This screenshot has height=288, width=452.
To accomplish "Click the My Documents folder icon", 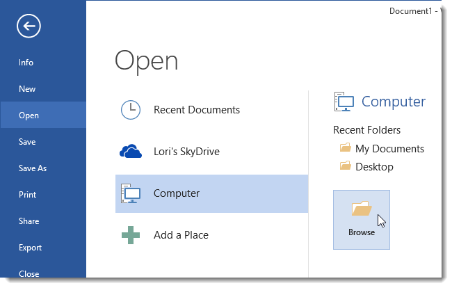I will (x=346, y=147).
